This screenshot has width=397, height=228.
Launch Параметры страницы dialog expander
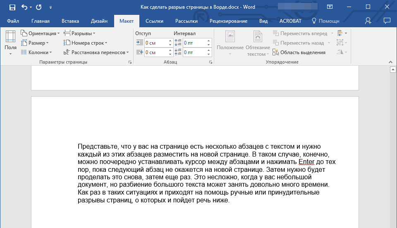130,62
